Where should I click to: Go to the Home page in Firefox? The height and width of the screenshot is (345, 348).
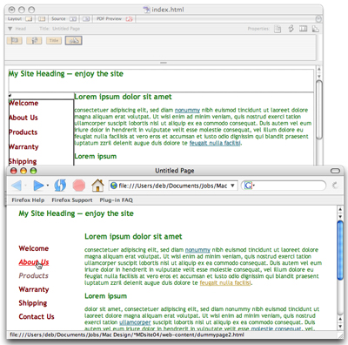(x=97, y=186)
